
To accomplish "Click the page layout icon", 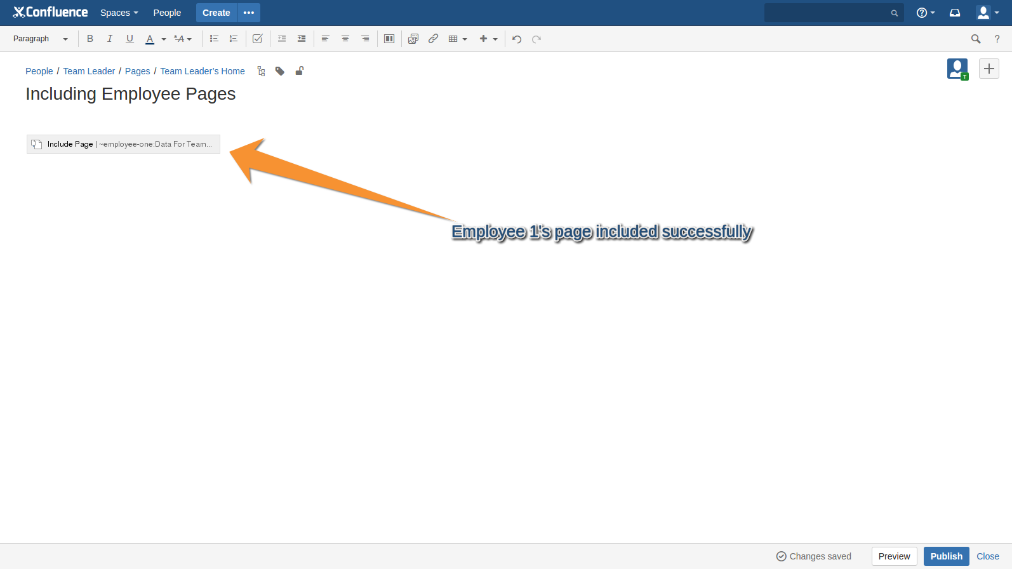I will 389,39.
